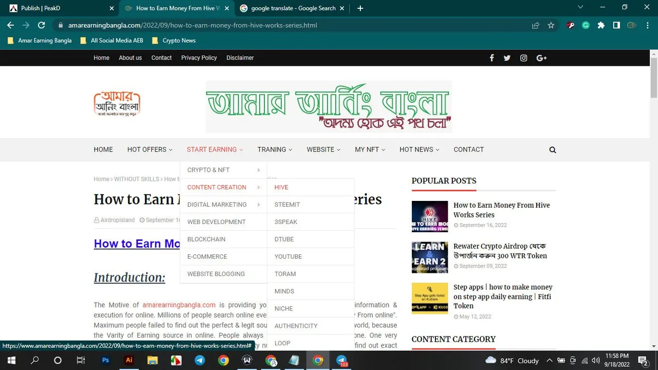Open the Telegram taskbar icon showing badge 103
This screenshot has height=370, width=658.
click(342, 360)
